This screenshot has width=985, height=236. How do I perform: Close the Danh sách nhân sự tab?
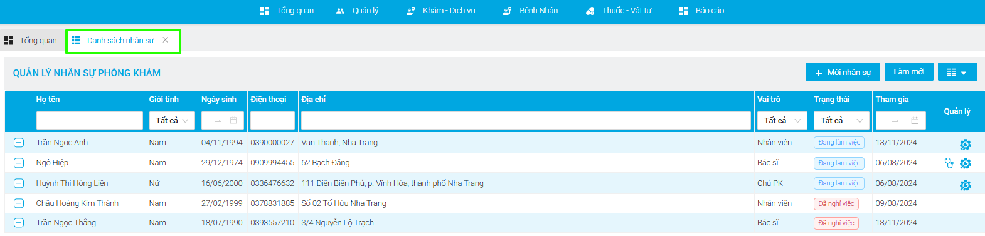166,40
